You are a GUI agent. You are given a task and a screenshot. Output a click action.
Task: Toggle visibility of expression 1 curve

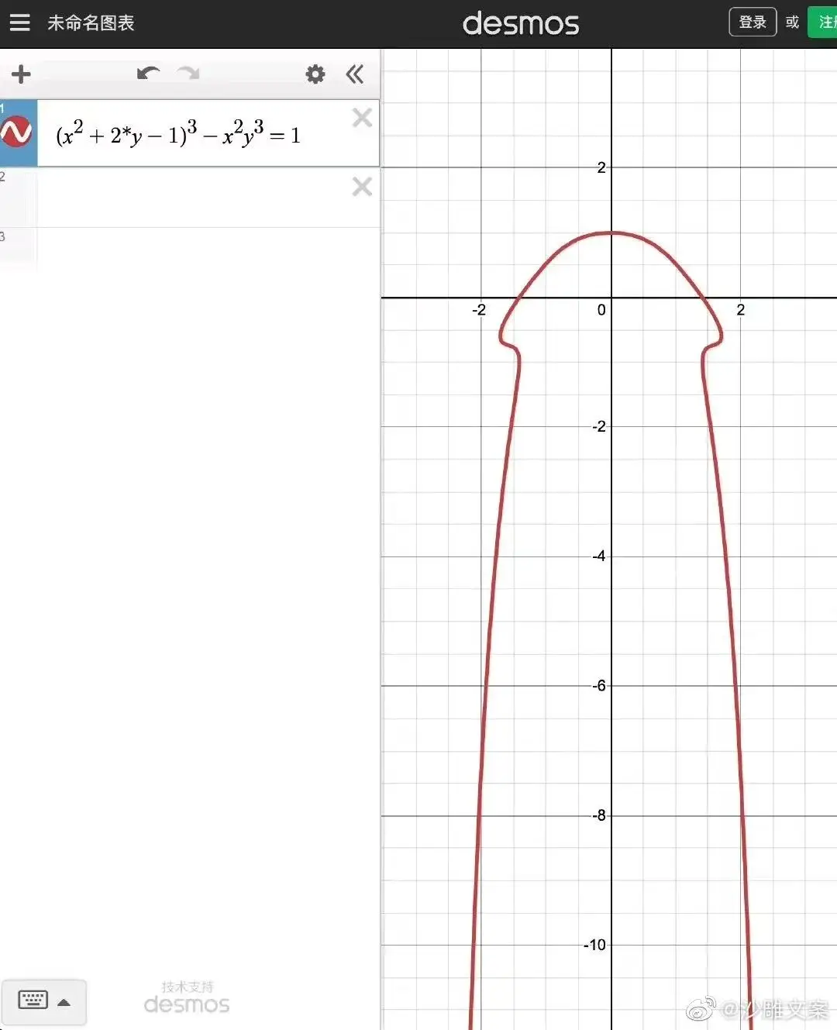pyautogui.click(x=17, y=133)
